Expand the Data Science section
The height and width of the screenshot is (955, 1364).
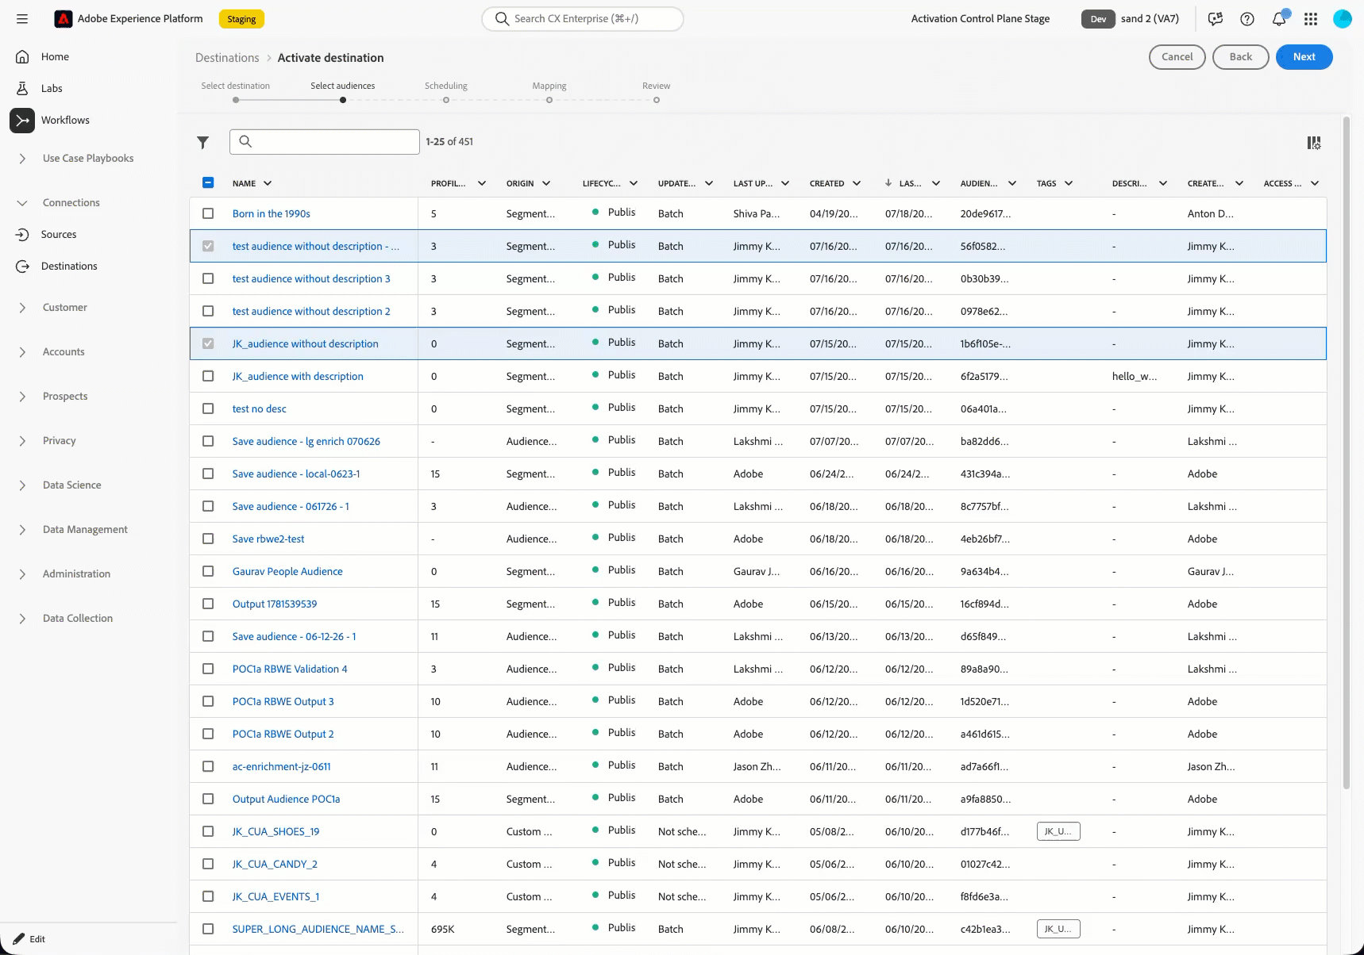pyautogui.click(x=22, y=485)
